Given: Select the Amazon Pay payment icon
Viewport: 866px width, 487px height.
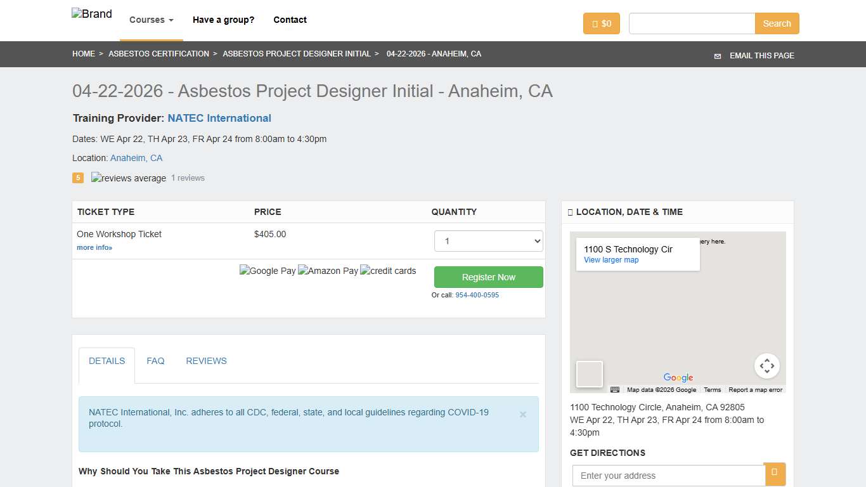Looking at the screenshot, I should (x=328, y=271).
